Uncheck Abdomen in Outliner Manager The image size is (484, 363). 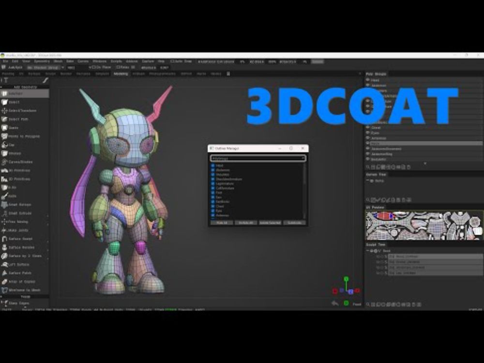[x=212, y=170]
